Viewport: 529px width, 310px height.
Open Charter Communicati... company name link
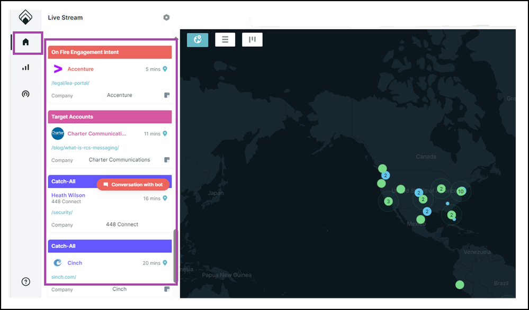[96, 134]
